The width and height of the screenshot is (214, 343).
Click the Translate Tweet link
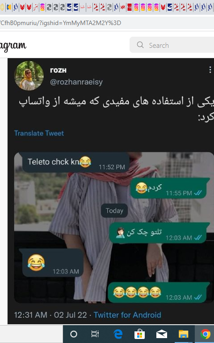click(39, 133)
